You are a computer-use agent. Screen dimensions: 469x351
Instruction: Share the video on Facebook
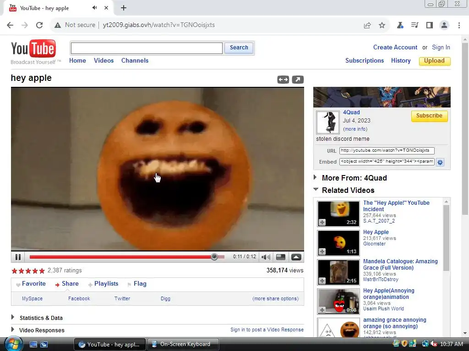[79, 298]
